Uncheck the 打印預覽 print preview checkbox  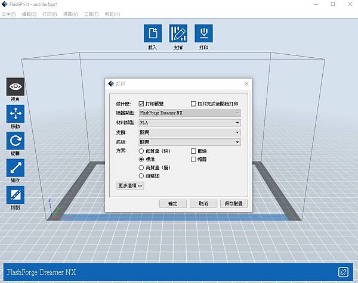[x=141, y=103]
